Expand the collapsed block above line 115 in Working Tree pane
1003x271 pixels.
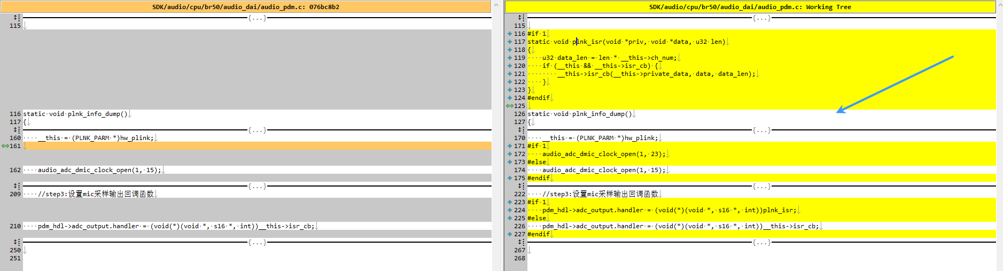521,18
